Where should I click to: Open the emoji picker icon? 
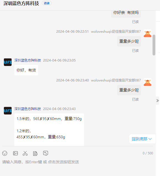tap(5, 153)
